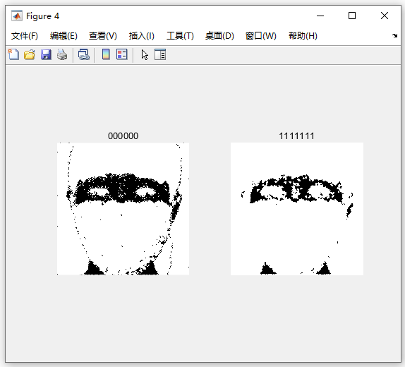The width and height of the screenshot is (405, 367).
Task: Click the Link Plot toolbar icon
Action: pyautogui.click(x=84, y=54)
